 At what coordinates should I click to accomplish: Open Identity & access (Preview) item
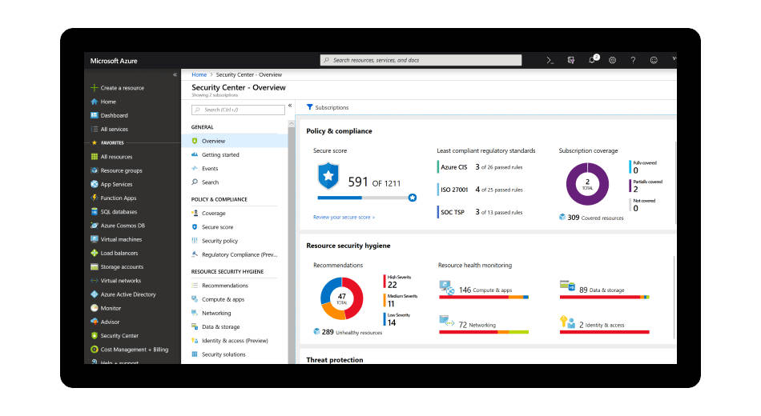tap(235, 340)
